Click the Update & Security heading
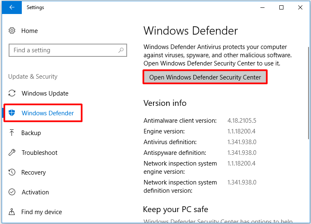 (33, 77)
